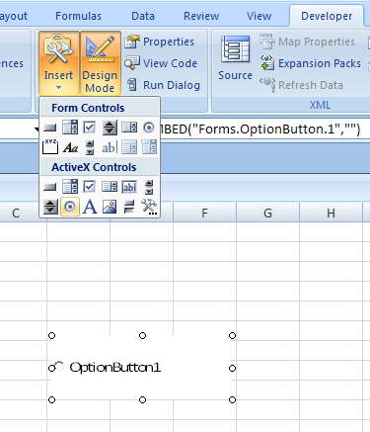The image size is (370, 432).
Task: Switch to the Formulas tab
Action: 78,16
